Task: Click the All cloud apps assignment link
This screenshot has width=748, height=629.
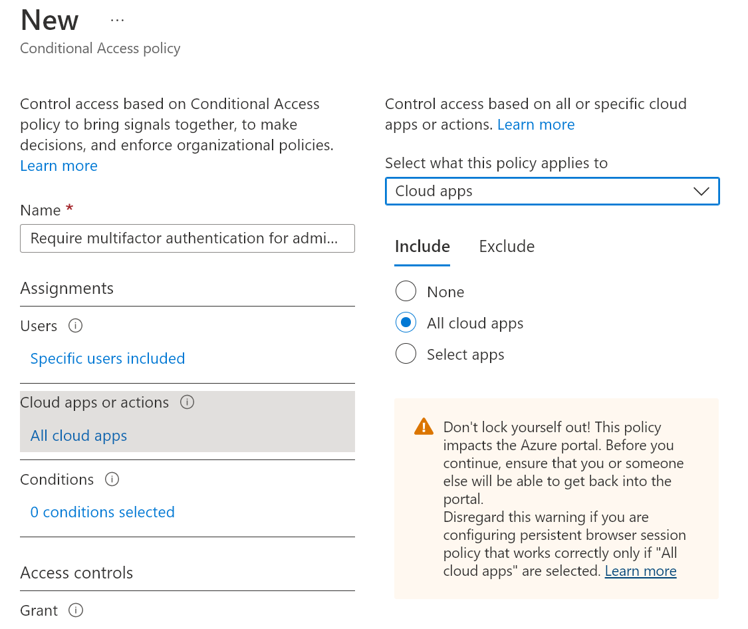Action: (78, 436)
